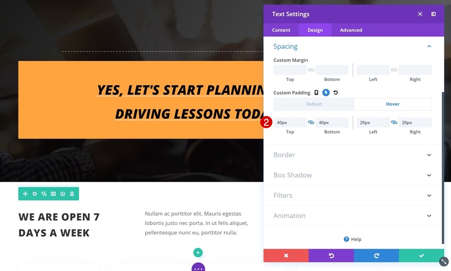Viewport: 451px width, 271px height.
Task: Select the Default padding state
Action: click(x=314, y=104)
